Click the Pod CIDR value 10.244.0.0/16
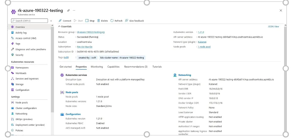Viewport: 294px width, 140px height. [x=216, y=89]
